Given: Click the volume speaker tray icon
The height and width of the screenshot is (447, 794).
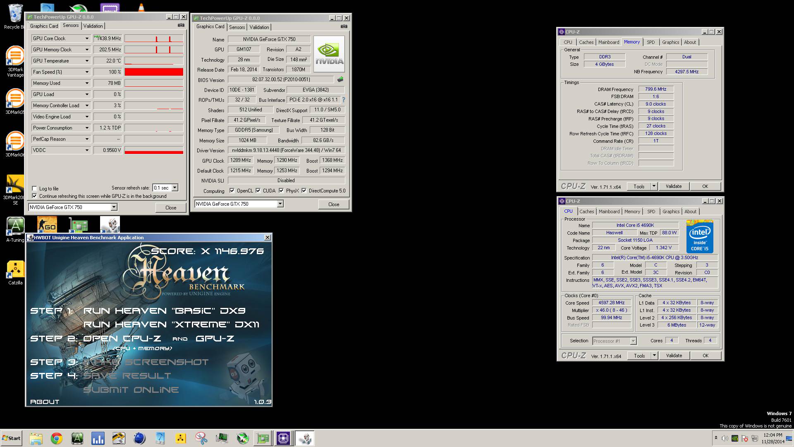Looking at the screenshot, I should pyautogui.click(x=725, y=438).
